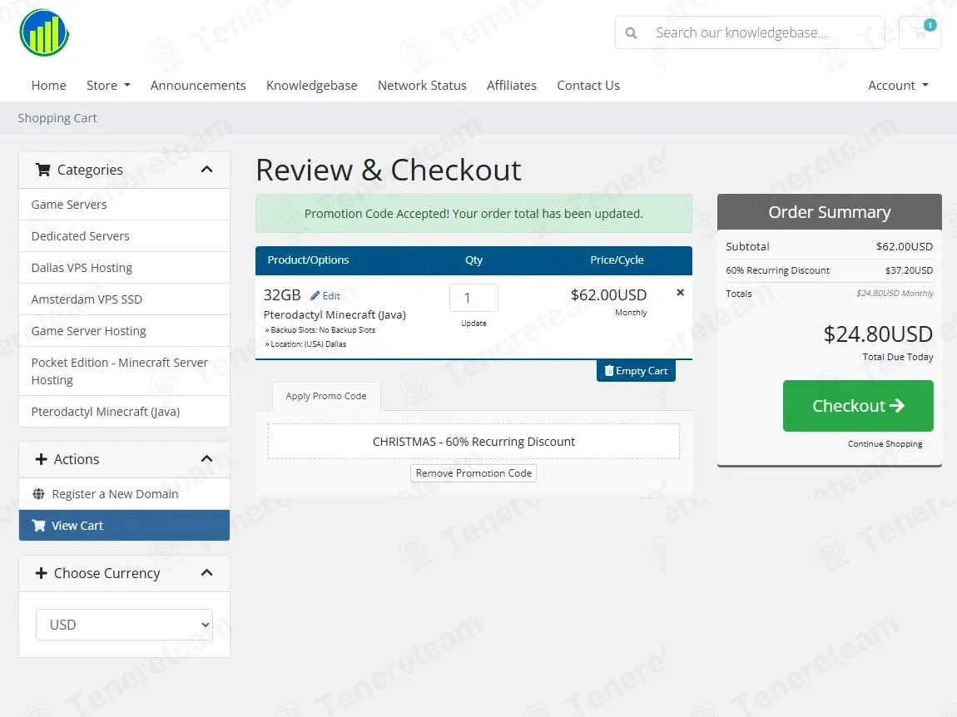Screen dimensions: 957x717
Task: Collapse the Actions panel chevron
Action: [x=207, y=459]
